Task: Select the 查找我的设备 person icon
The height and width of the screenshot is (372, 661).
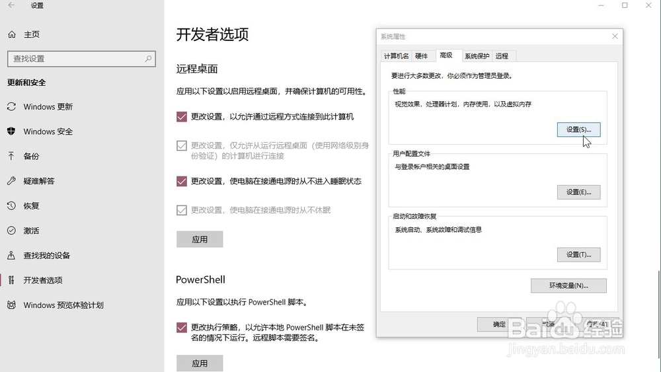Action: coord(11,255)
